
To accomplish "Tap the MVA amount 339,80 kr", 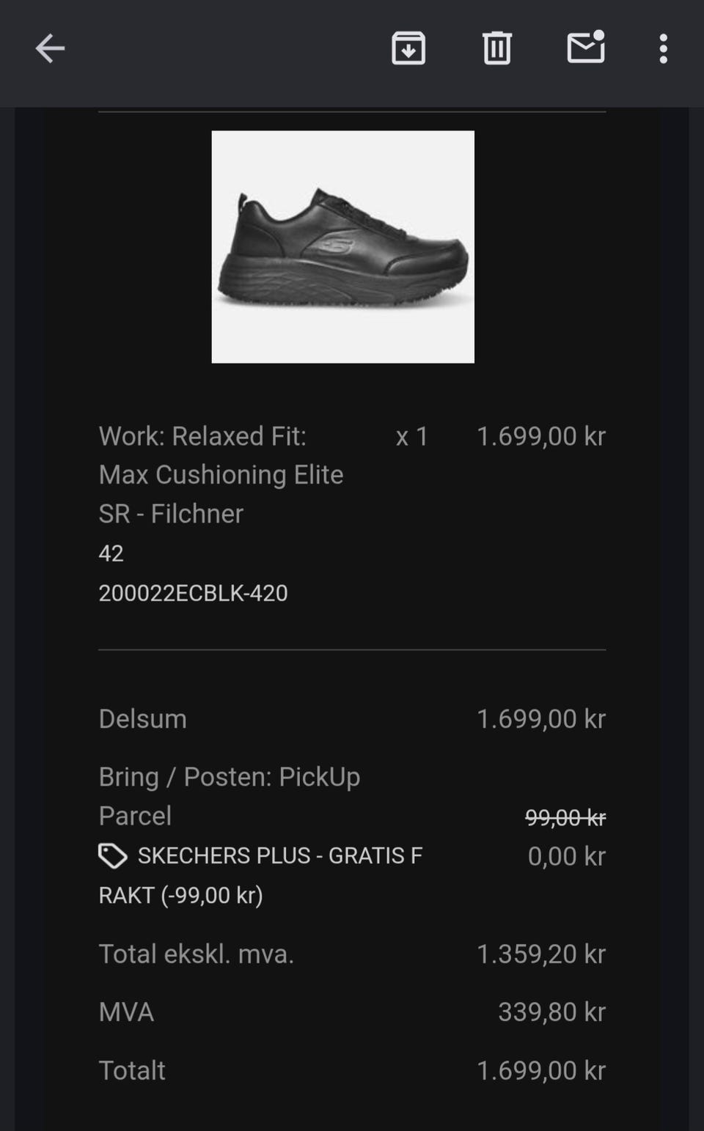I will tap(551, 1012).
